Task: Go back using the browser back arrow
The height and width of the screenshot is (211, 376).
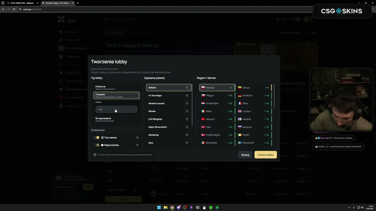Action: pyautogui.click(x=3, y=9)
